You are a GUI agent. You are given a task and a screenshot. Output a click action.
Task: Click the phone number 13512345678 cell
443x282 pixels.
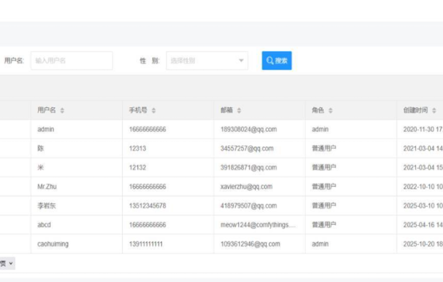(x=147, y=206)
